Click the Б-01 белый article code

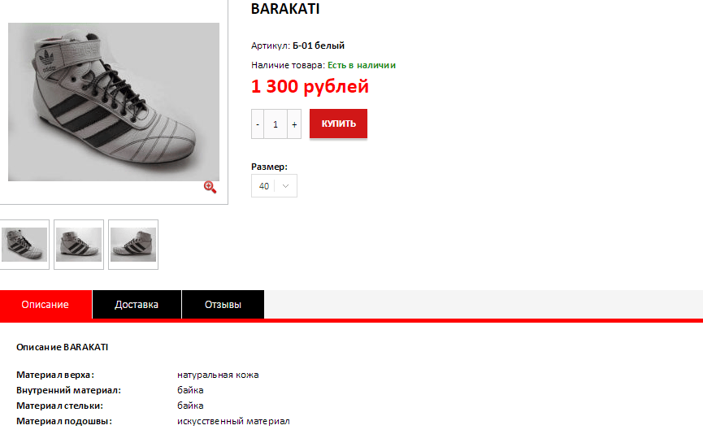(x=319, y=46)
